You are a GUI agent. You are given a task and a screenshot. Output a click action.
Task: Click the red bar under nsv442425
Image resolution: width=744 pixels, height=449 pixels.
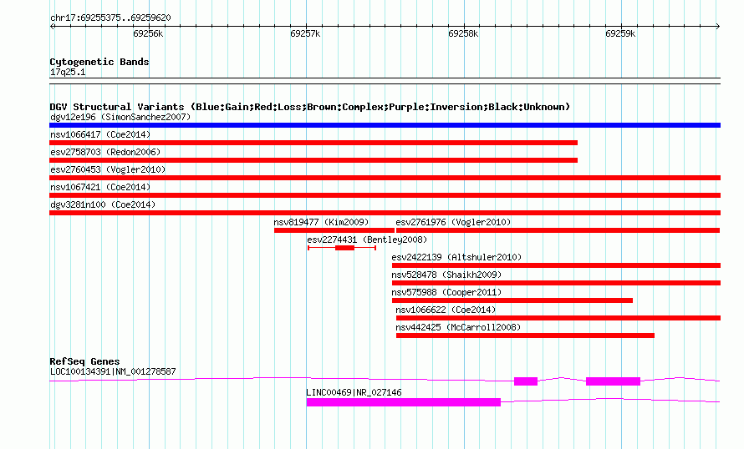click(x=525, y=335)
